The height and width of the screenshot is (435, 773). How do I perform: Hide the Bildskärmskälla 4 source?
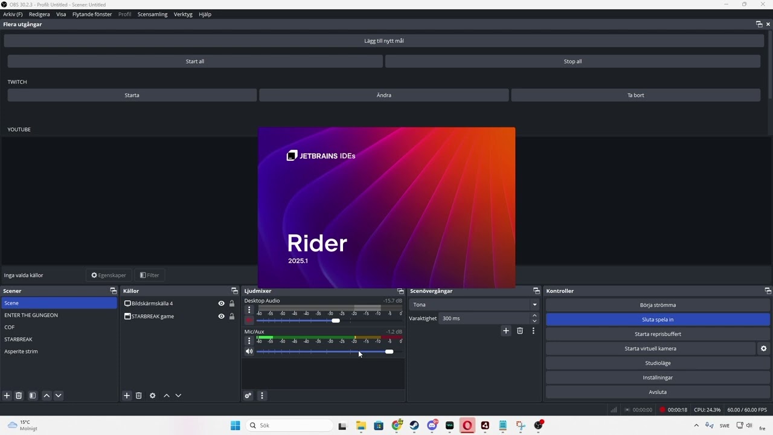tap(221, 303)
